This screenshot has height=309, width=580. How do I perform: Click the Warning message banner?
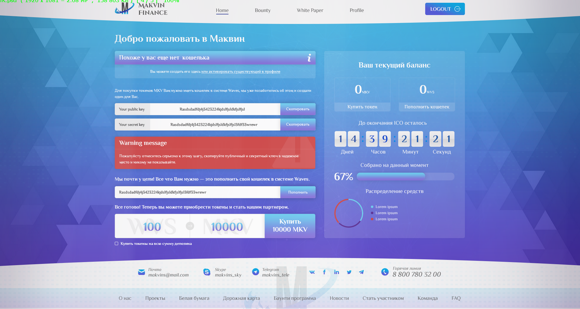215,153
